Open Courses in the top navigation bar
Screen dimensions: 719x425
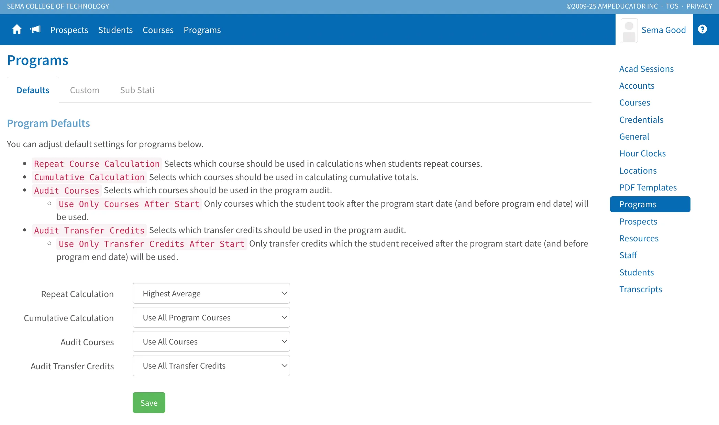tap(158, 30)
